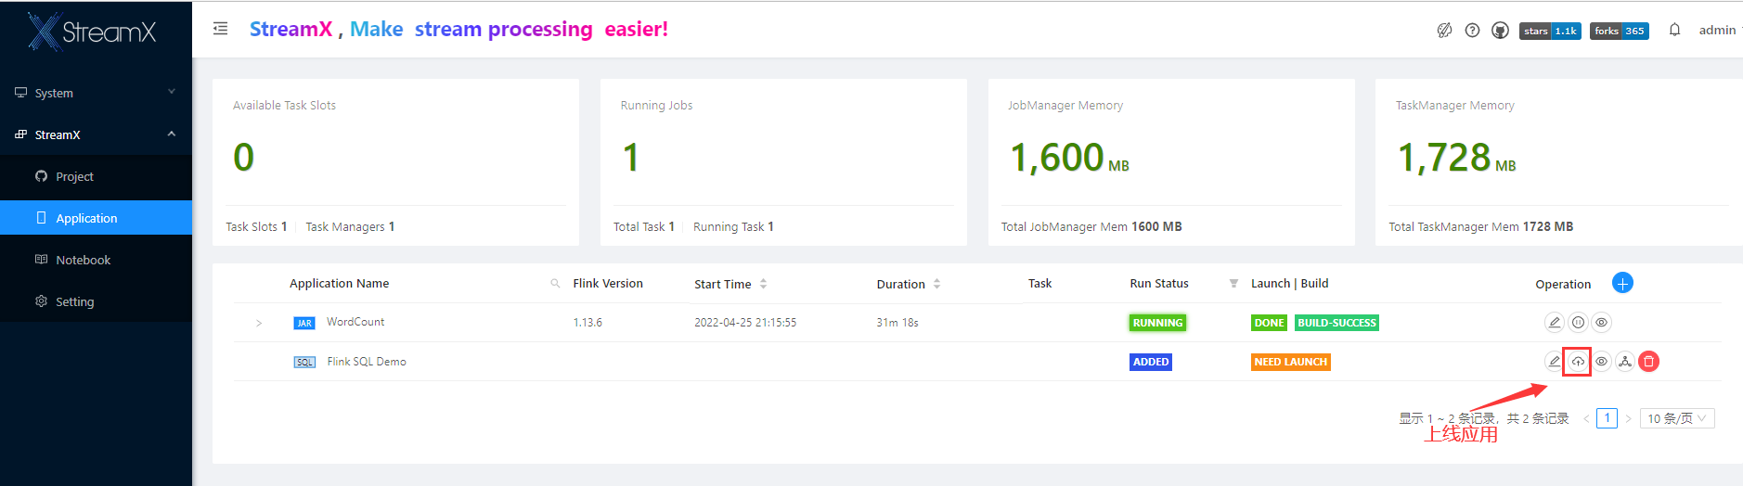Search by Application Name column icon

click(555, 284)
